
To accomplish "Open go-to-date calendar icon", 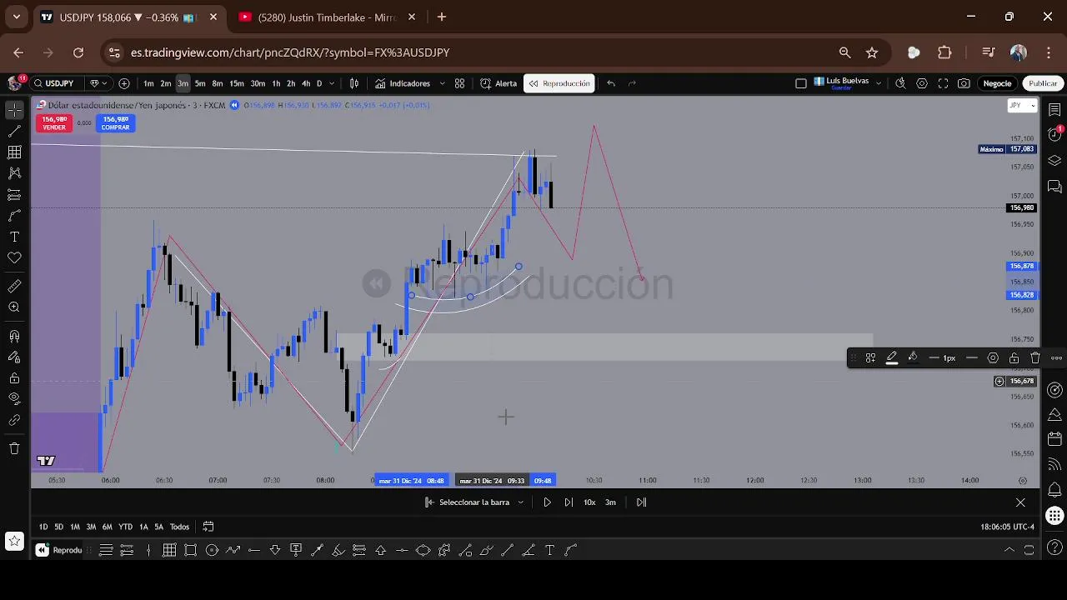I will [x=208, y=527].
